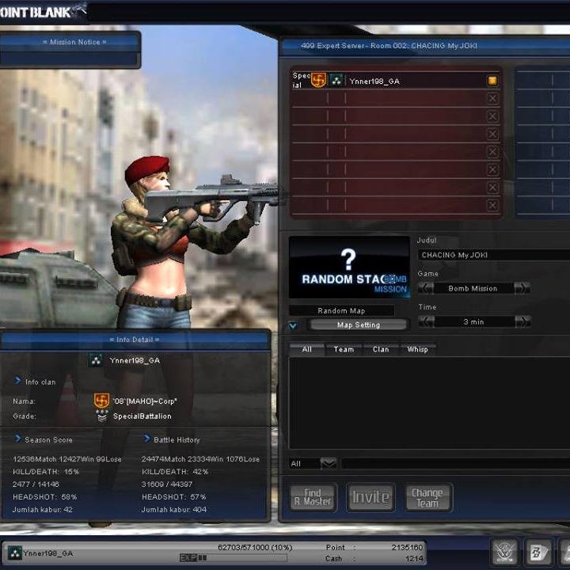
Task: Click the Point value 2135160
Action: (x=407, y=547)
